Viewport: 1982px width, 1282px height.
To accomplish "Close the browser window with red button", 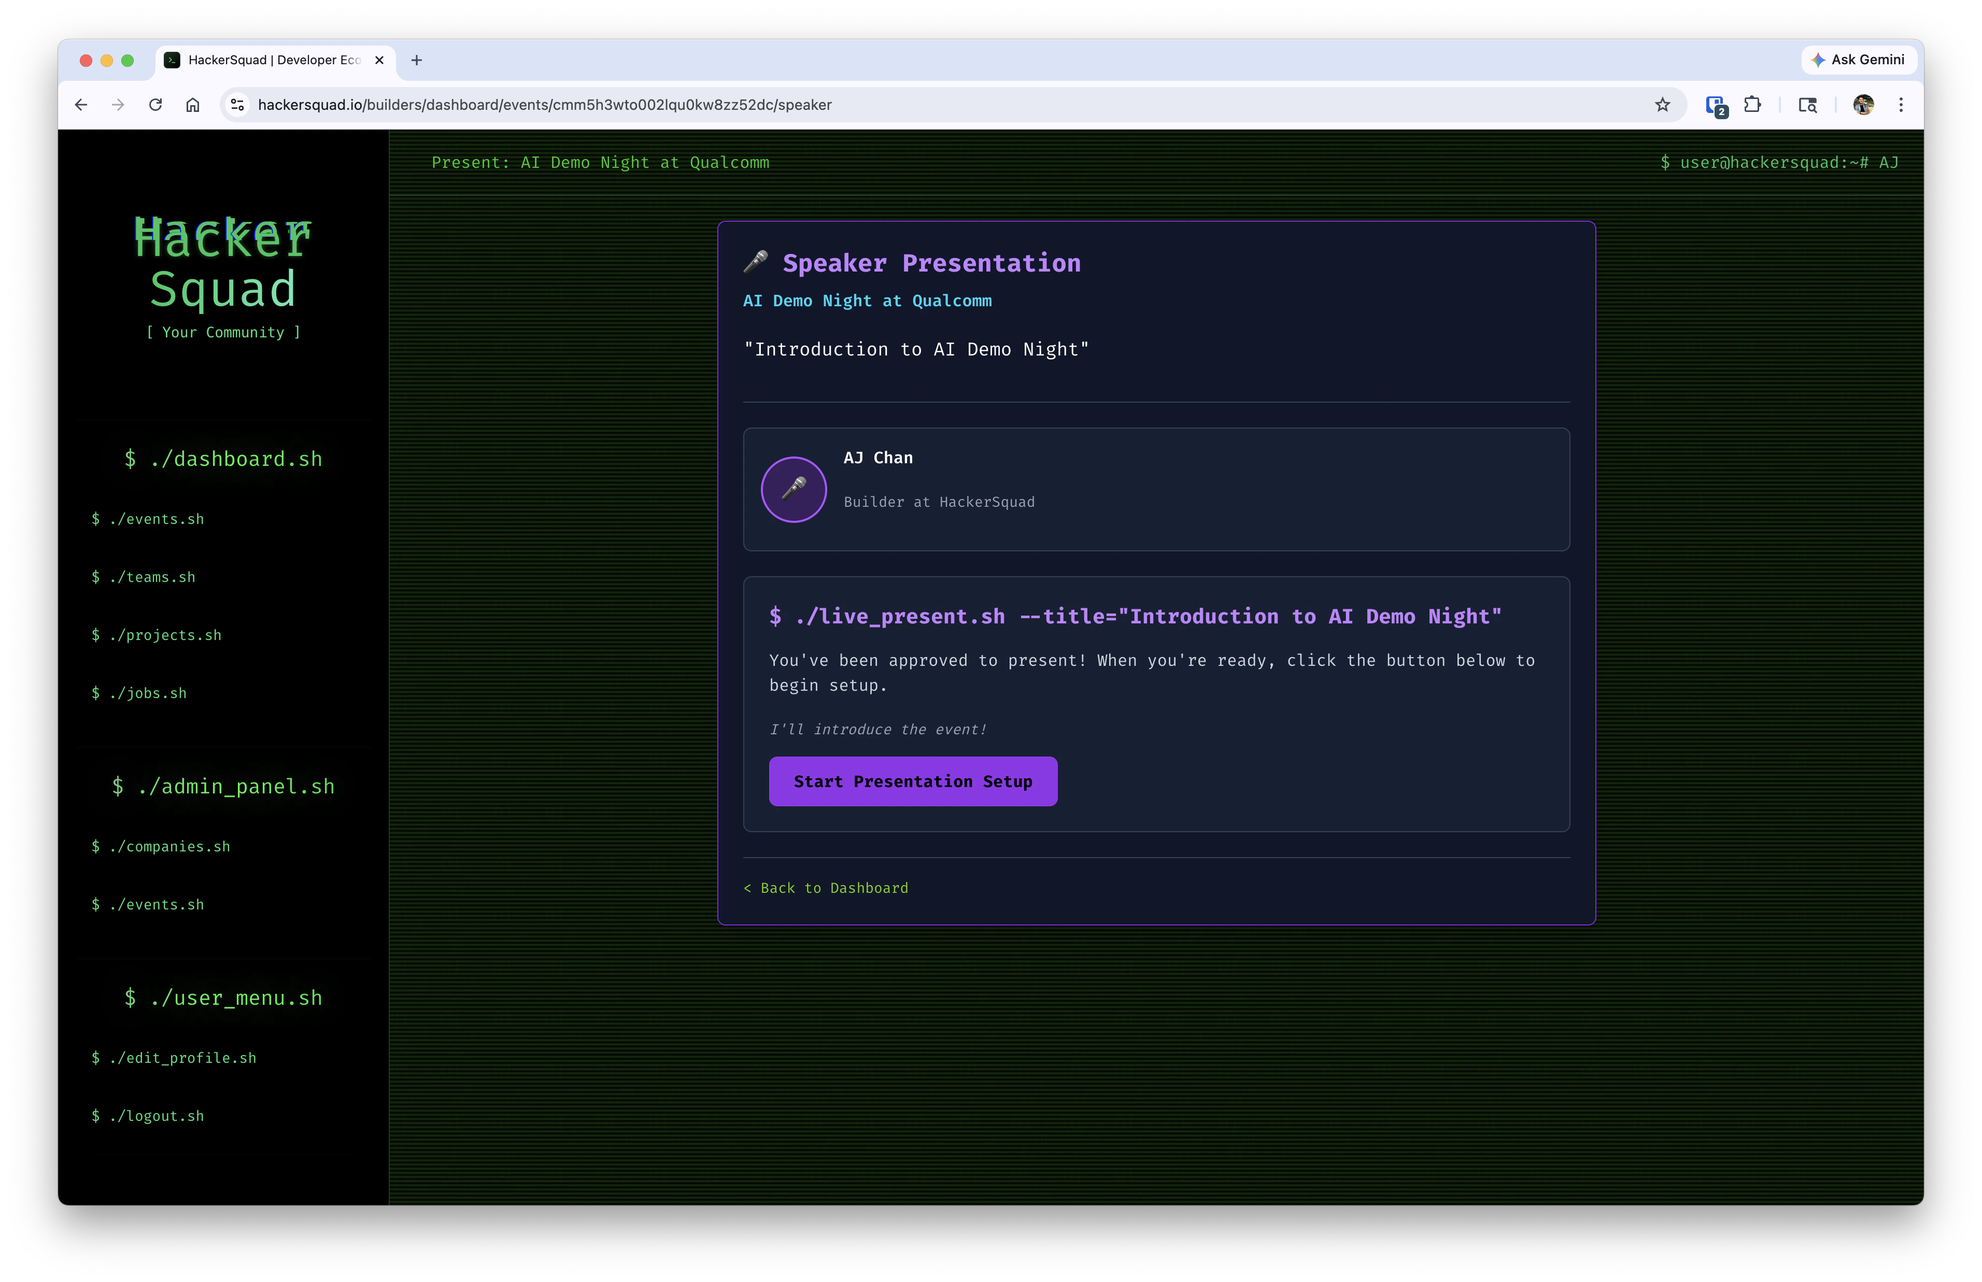I will [86, 60].
